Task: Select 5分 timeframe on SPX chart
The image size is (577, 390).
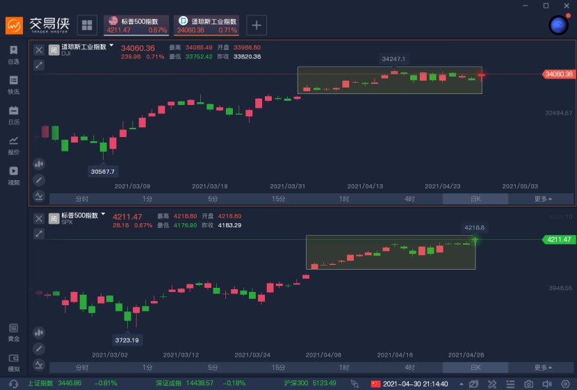Action: click(x=213, y=367)
